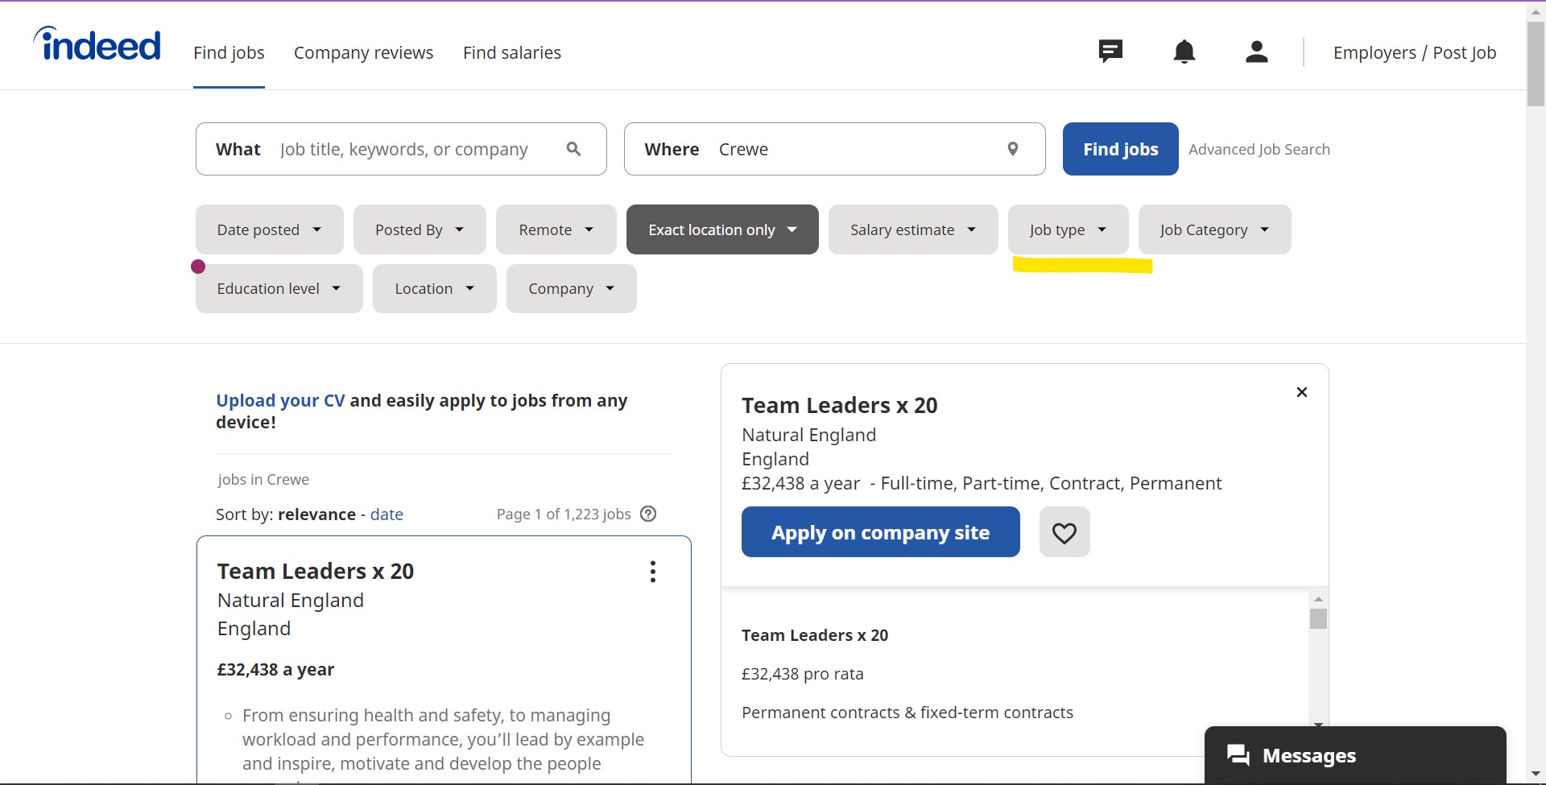Expand the Salary estimate filter

tap(912, 229)
